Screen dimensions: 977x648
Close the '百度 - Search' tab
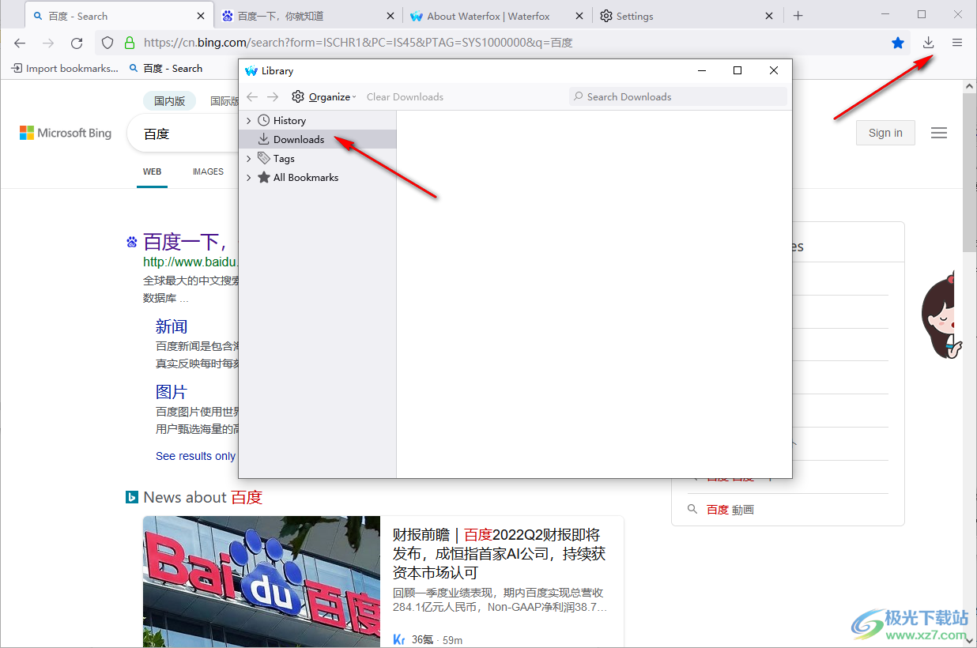[201, 16]
